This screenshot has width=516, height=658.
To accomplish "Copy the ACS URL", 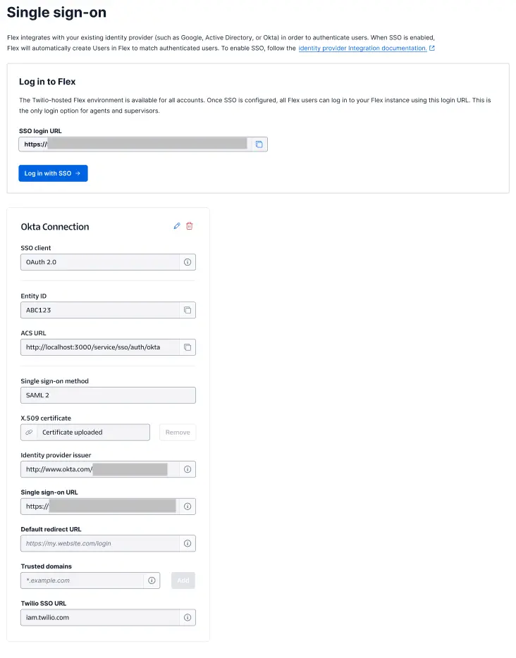I will pos(188,347).
